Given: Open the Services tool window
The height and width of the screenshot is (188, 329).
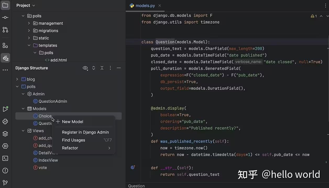Looking at the screenshot, I should coord(6,146).
